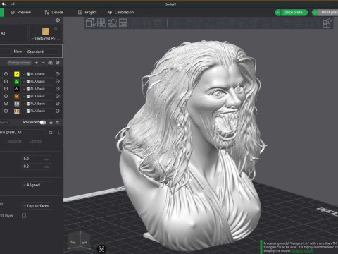Click yellow filament 2 color swatch
The height and width of the screenshot is (254, 338).
point(17,74)
